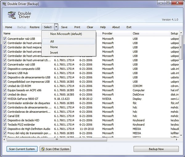Click the horizontal scrollbar thumb

(x=57, y=139)
